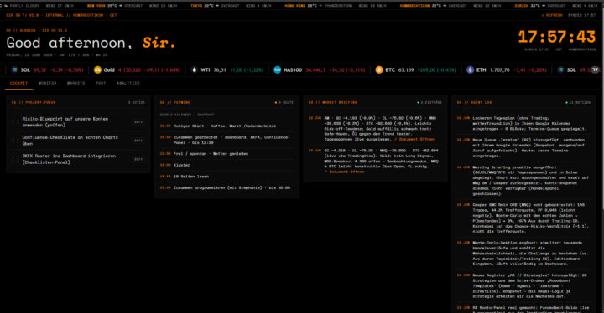
Task: Click Hombrechtikon overcast weather icon
Action: [445, 6]
